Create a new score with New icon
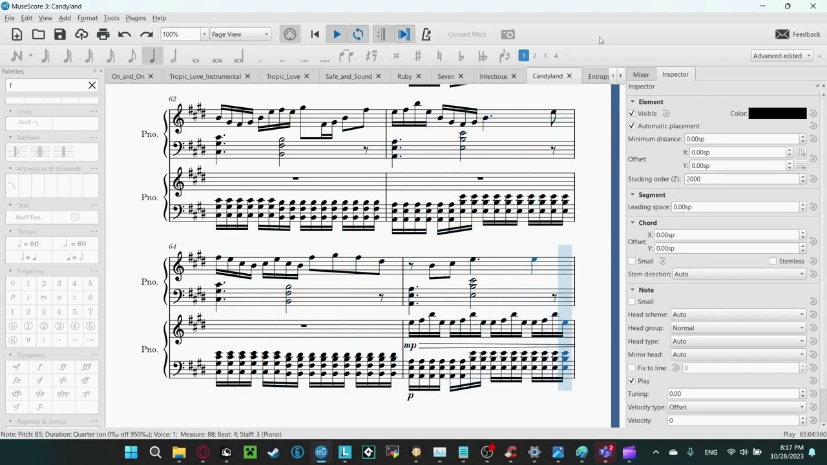Image resolution: width=827 pixels, height=465 pixels. 17,34
